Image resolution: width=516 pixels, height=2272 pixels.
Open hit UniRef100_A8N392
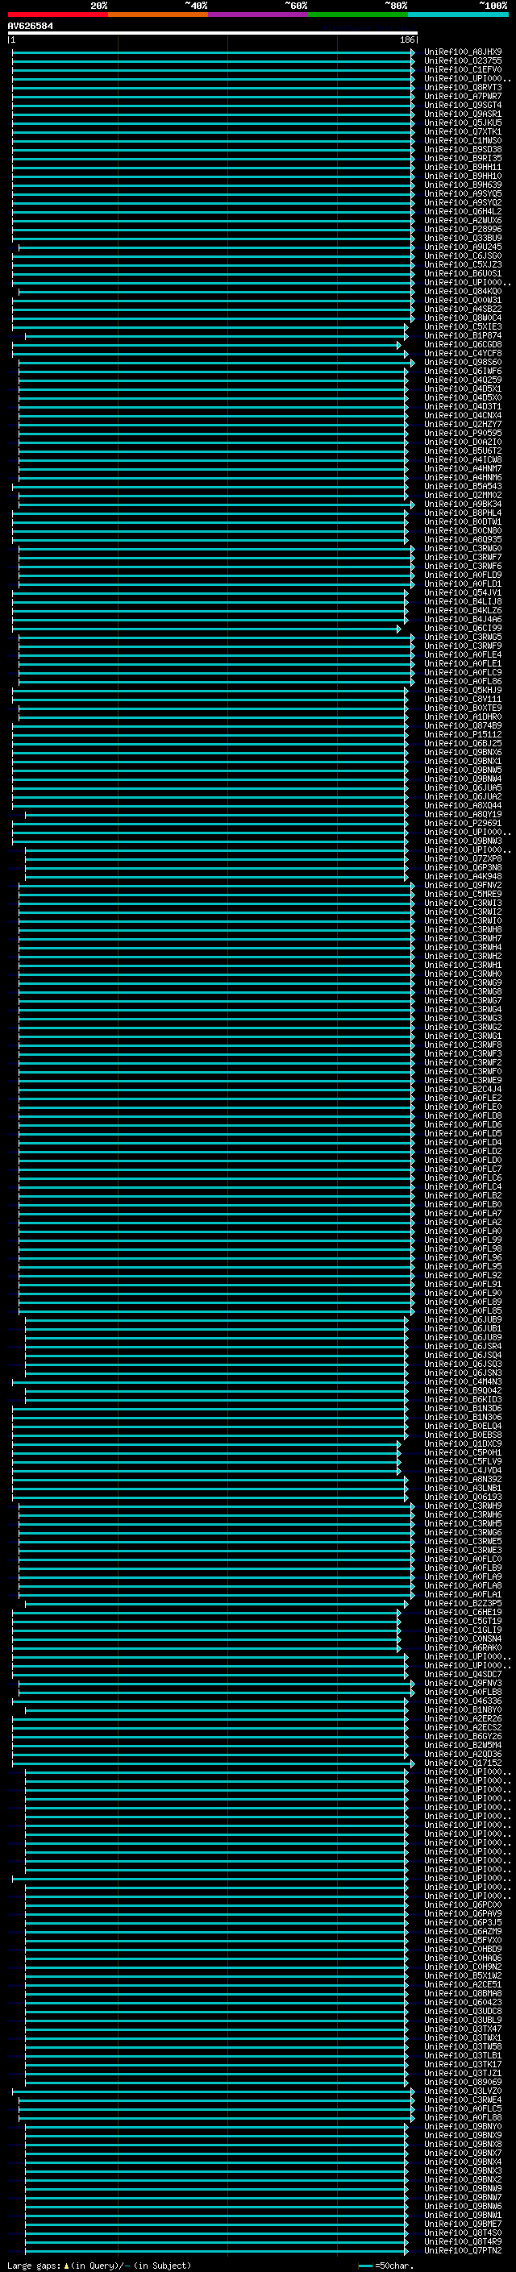click(462, 1479)
